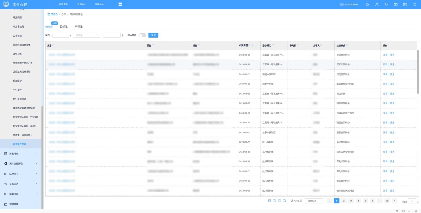Image resolution: width=421 pixels, height=213 pixels.
Task: Click the hamburger menu icon beside 工作台
Action: coord(48,14)
